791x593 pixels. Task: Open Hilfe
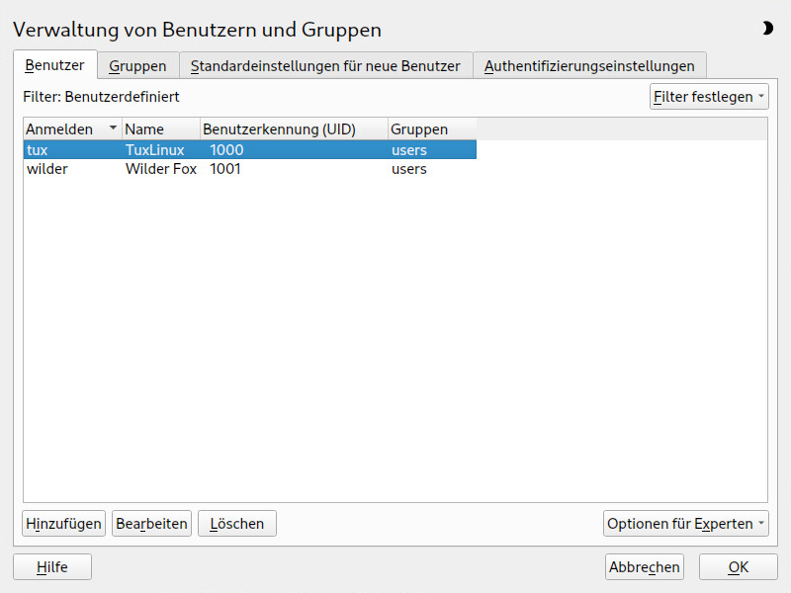coord(52,566)
